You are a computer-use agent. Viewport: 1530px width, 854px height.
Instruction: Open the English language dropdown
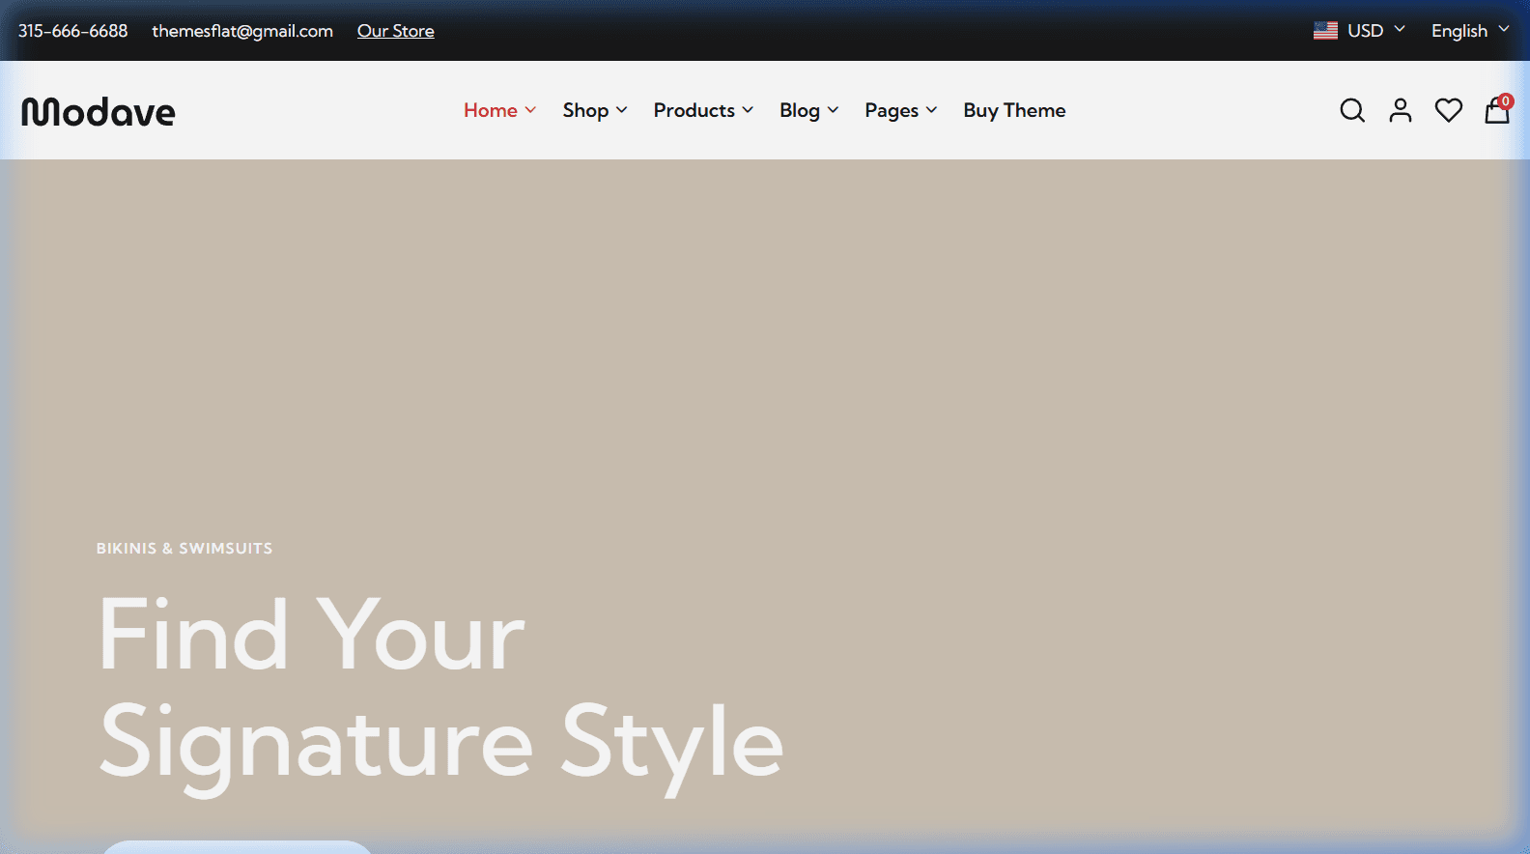click(x=1469, y=31)
